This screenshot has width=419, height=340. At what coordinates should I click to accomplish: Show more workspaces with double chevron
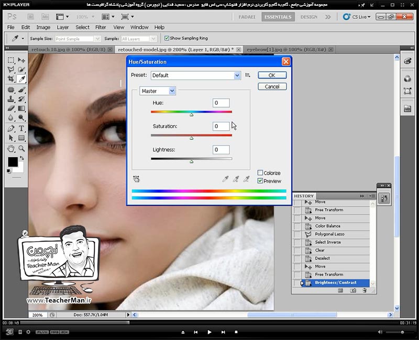[328, 17]
